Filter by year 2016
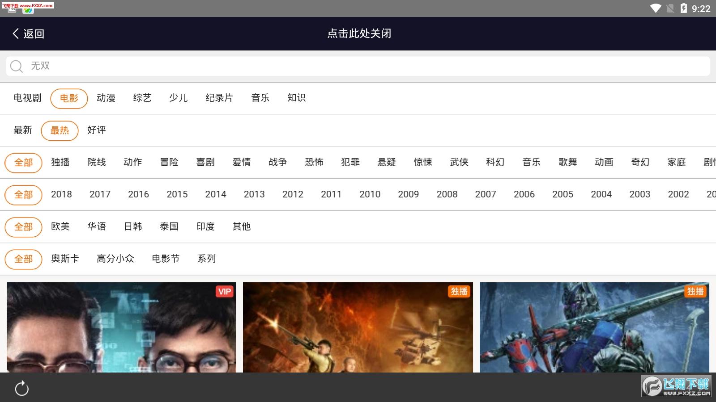 coord(138,194)
